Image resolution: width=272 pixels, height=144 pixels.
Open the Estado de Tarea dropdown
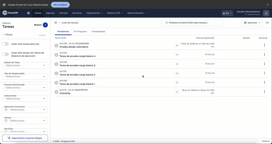pos(25,65)
